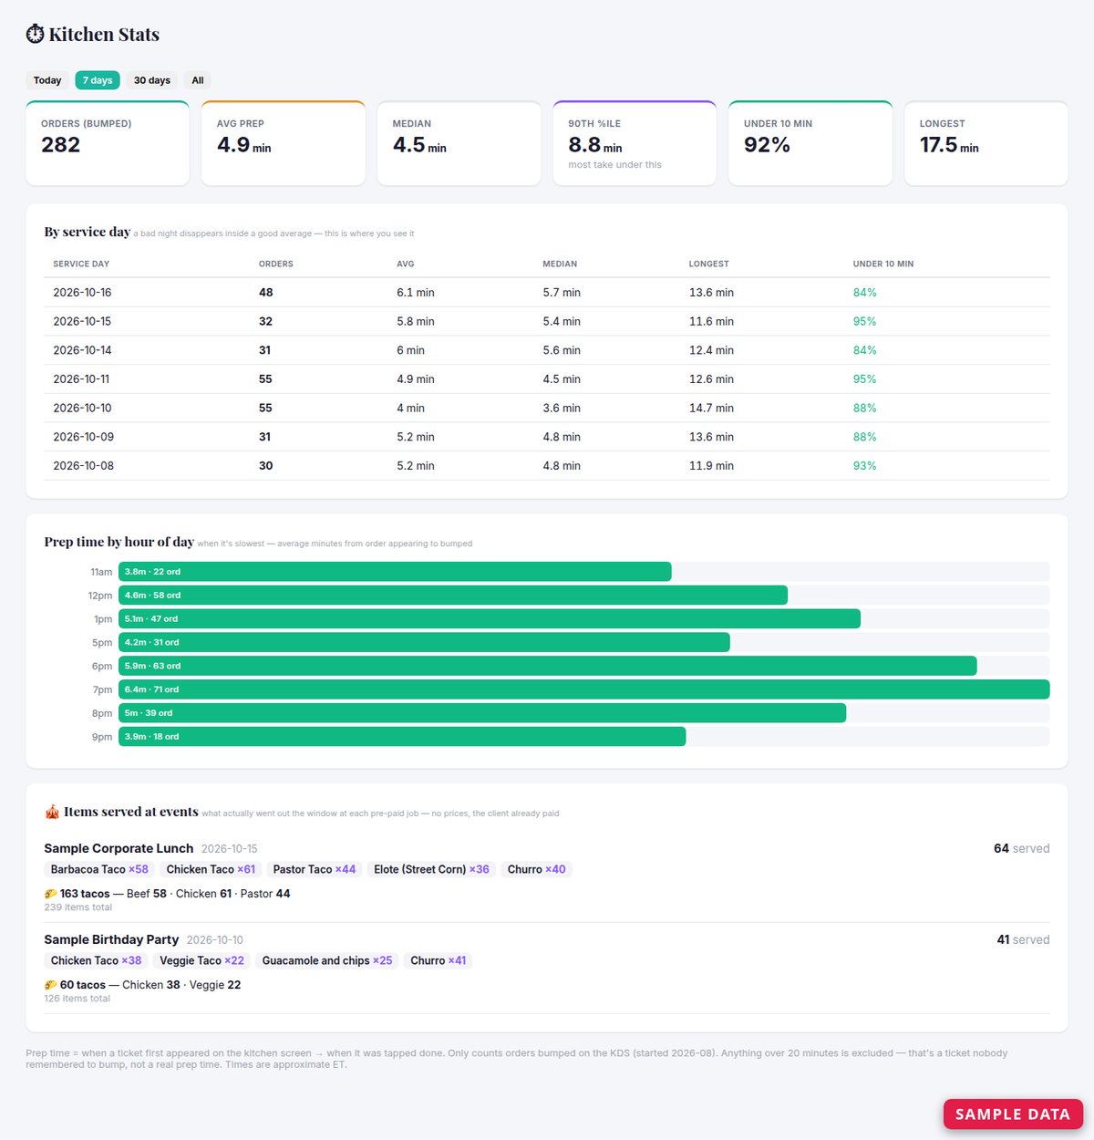Click the 12pm bar showing 58 orders
Viewport: 1094px width, 1140px height.
[x=453, y=596]
